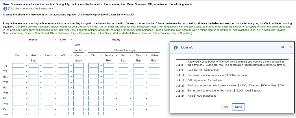Pick the Rent Exp. entry box for 7/20

click(139, 104)
